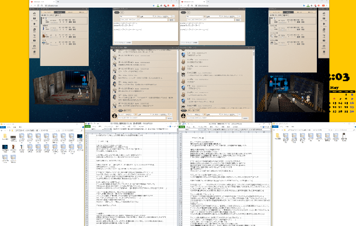Open the first dropdown in right chat palette
The height and width of the screenshot is (226, 356).
point(194,16)
